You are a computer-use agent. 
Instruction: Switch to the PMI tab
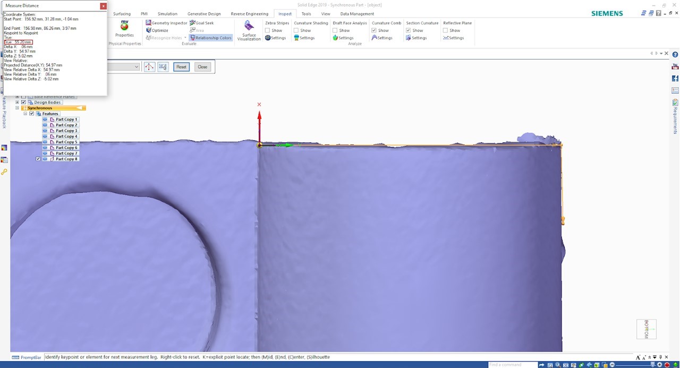click(x=144, y=14)
